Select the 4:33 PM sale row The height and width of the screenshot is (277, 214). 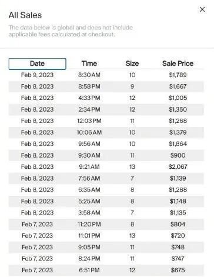point(106,98)
